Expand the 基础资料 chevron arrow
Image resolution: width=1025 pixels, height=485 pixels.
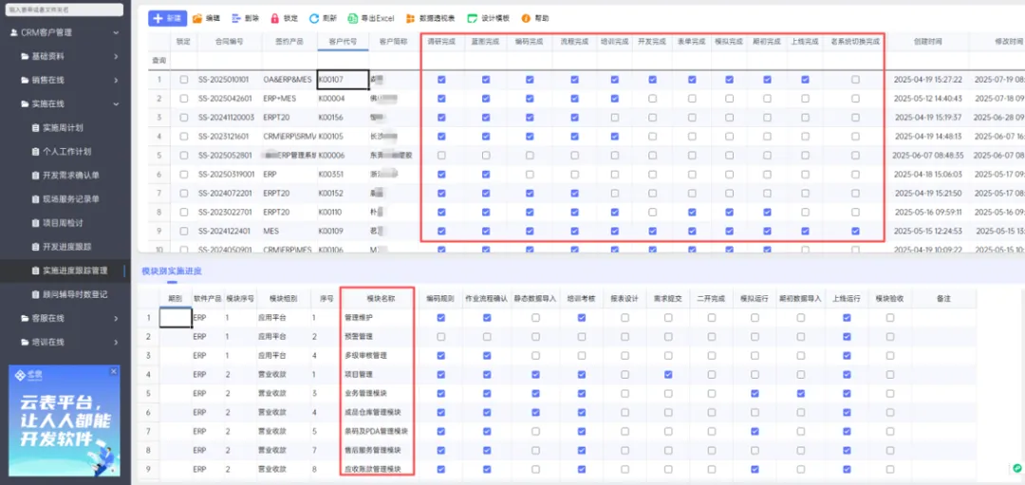coord(116,56)
